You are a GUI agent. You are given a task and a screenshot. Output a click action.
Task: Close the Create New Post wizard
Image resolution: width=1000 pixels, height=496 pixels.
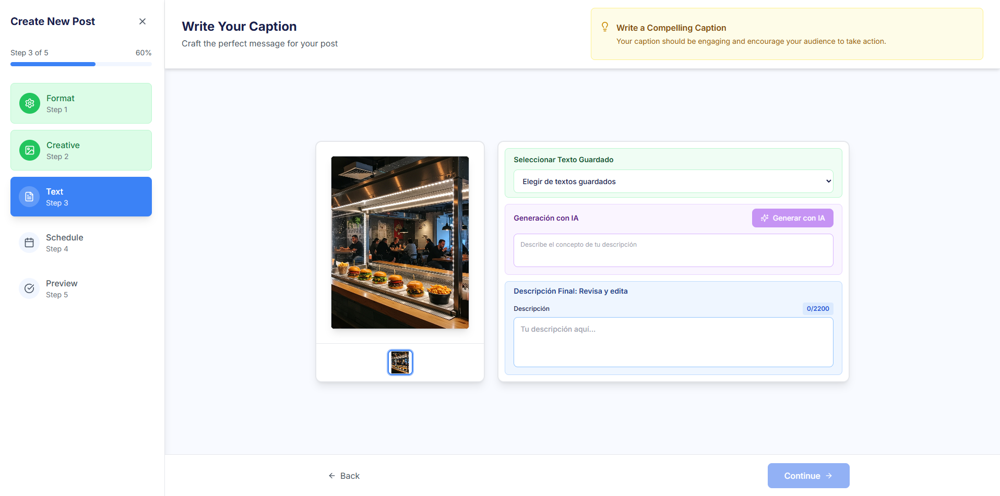(x=142, y=21)
